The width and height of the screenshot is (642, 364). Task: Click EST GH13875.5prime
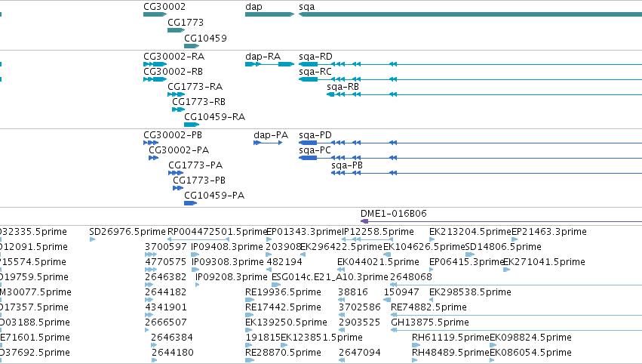tap(430, 322)
